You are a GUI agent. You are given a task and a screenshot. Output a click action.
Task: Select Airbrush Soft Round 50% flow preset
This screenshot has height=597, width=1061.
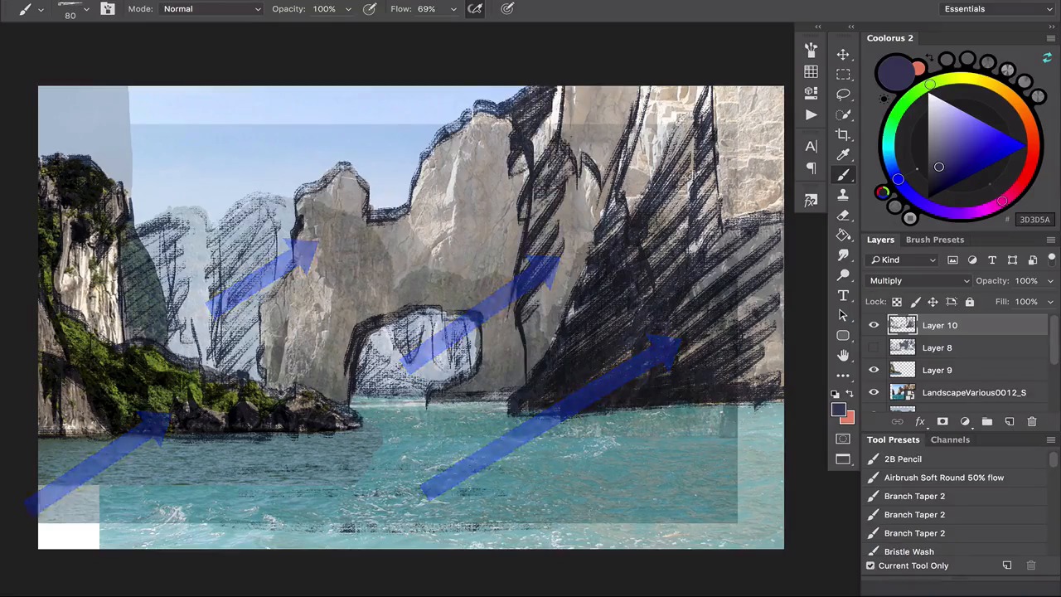coord(943,478)
